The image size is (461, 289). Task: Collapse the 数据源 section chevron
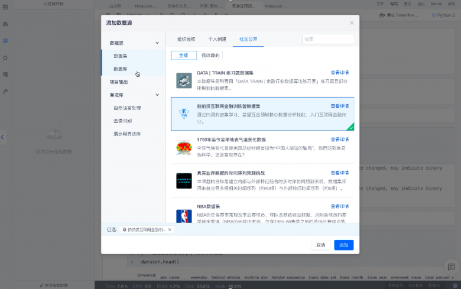[157, 43]
